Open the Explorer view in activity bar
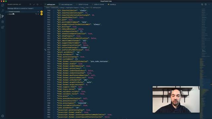 3,5
